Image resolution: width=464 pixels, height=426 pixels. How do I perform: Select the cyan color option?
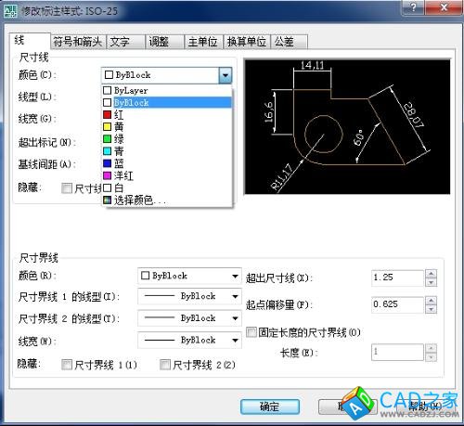tap(167, 151)
